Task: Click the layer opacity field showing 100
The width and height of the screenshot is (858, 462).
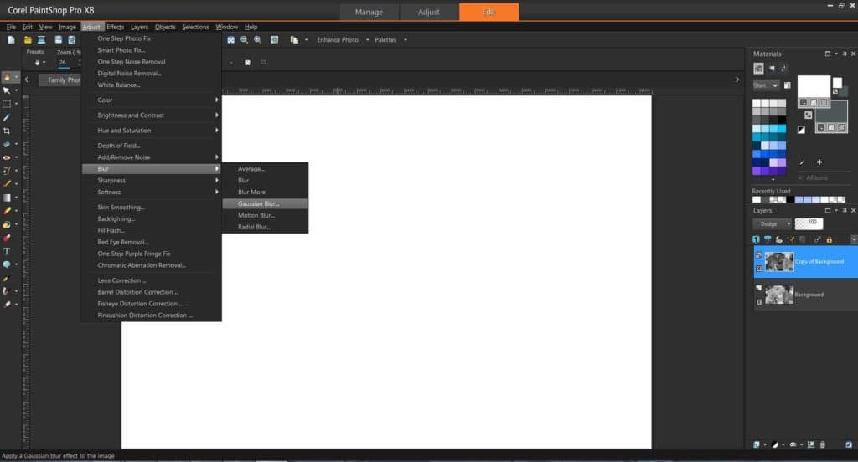Action: coord(809,223)
